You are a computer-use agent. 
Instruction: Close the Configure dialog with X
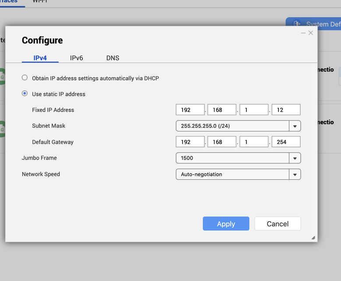311,33
